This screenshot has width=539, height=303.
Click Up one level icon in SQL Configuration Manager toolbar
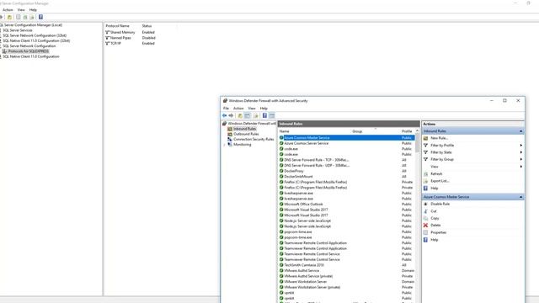(x=9, y=17)
